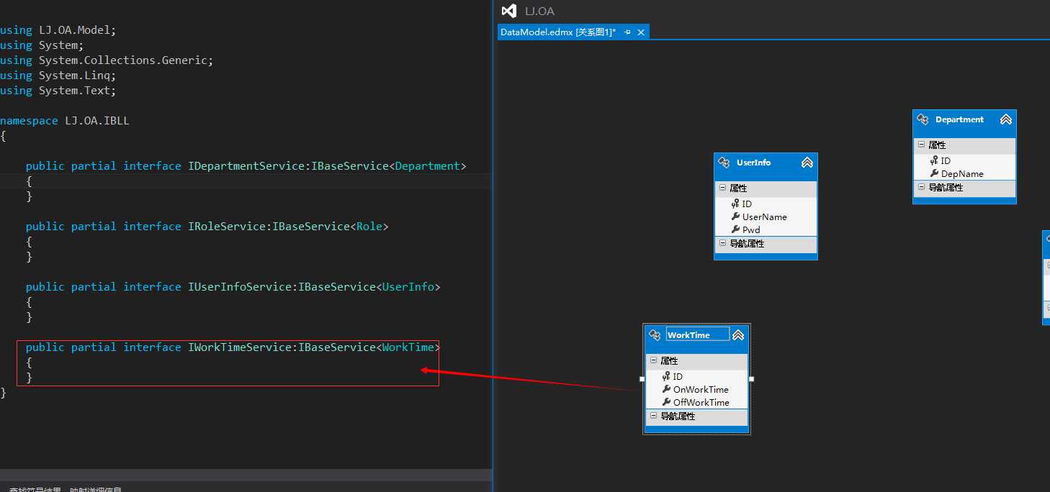Pin the DataModel.edmx tab
This screenshot has width=1050, height=492.
(x=627, y=32)
